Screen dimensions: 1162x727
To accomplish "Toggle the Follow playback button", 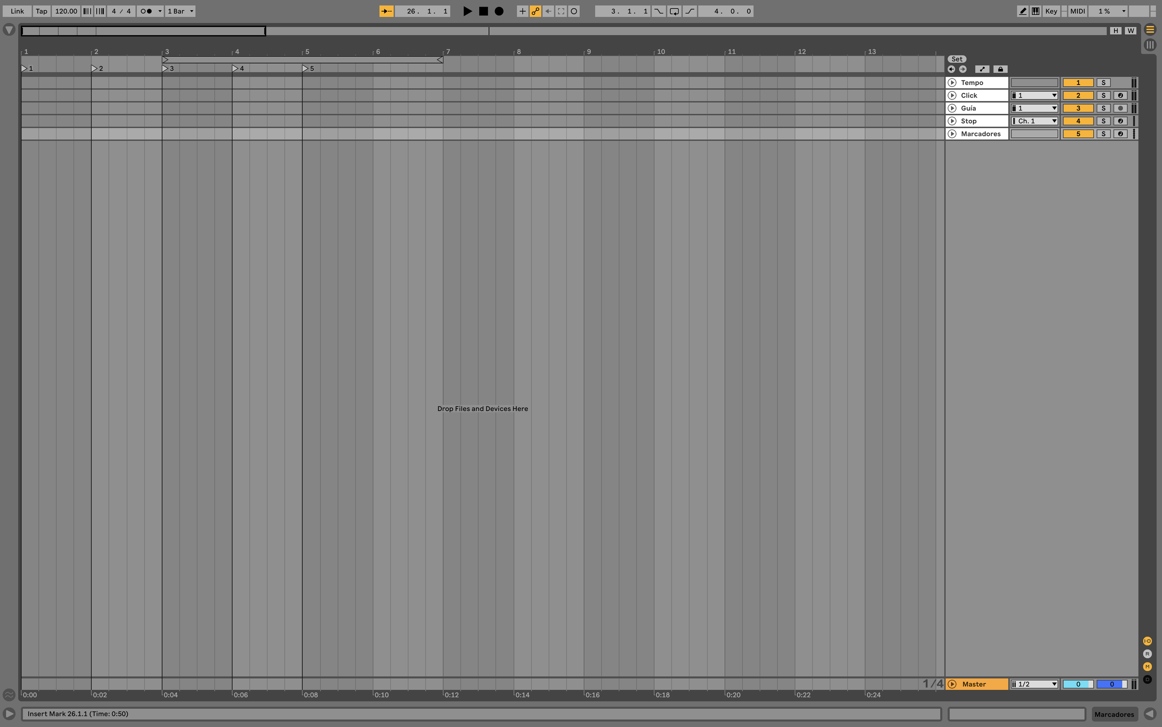I will (386, 11).
